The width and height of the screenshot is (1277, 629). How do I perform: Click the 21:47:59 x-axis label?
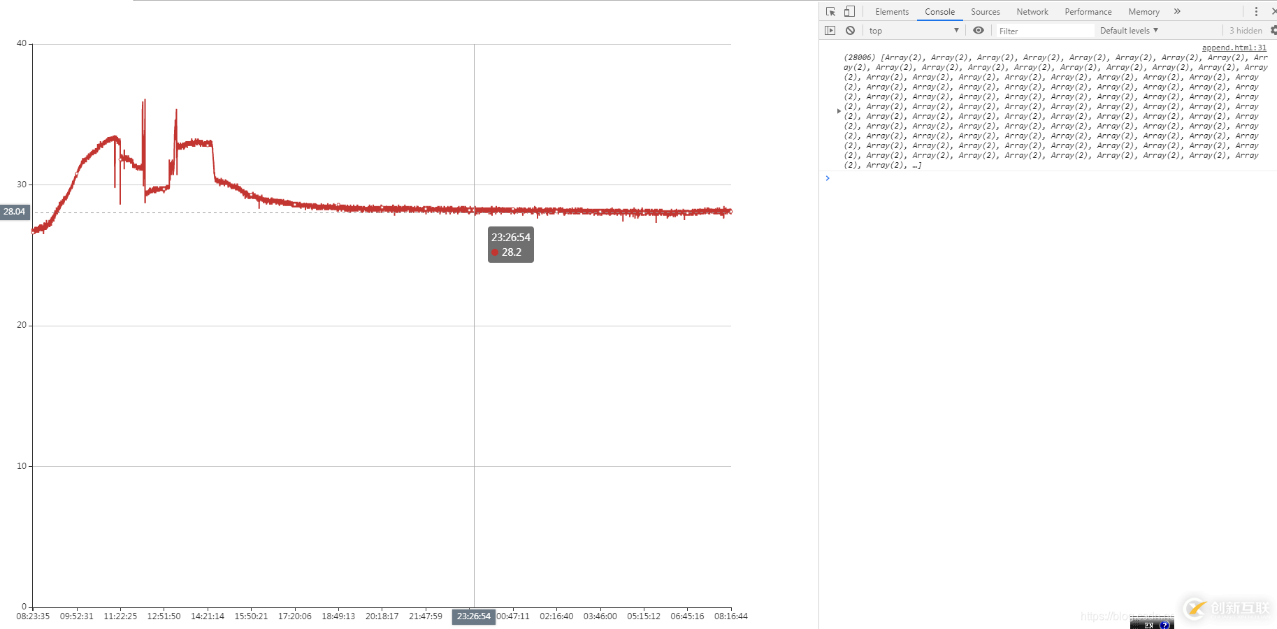click(426, 616)
